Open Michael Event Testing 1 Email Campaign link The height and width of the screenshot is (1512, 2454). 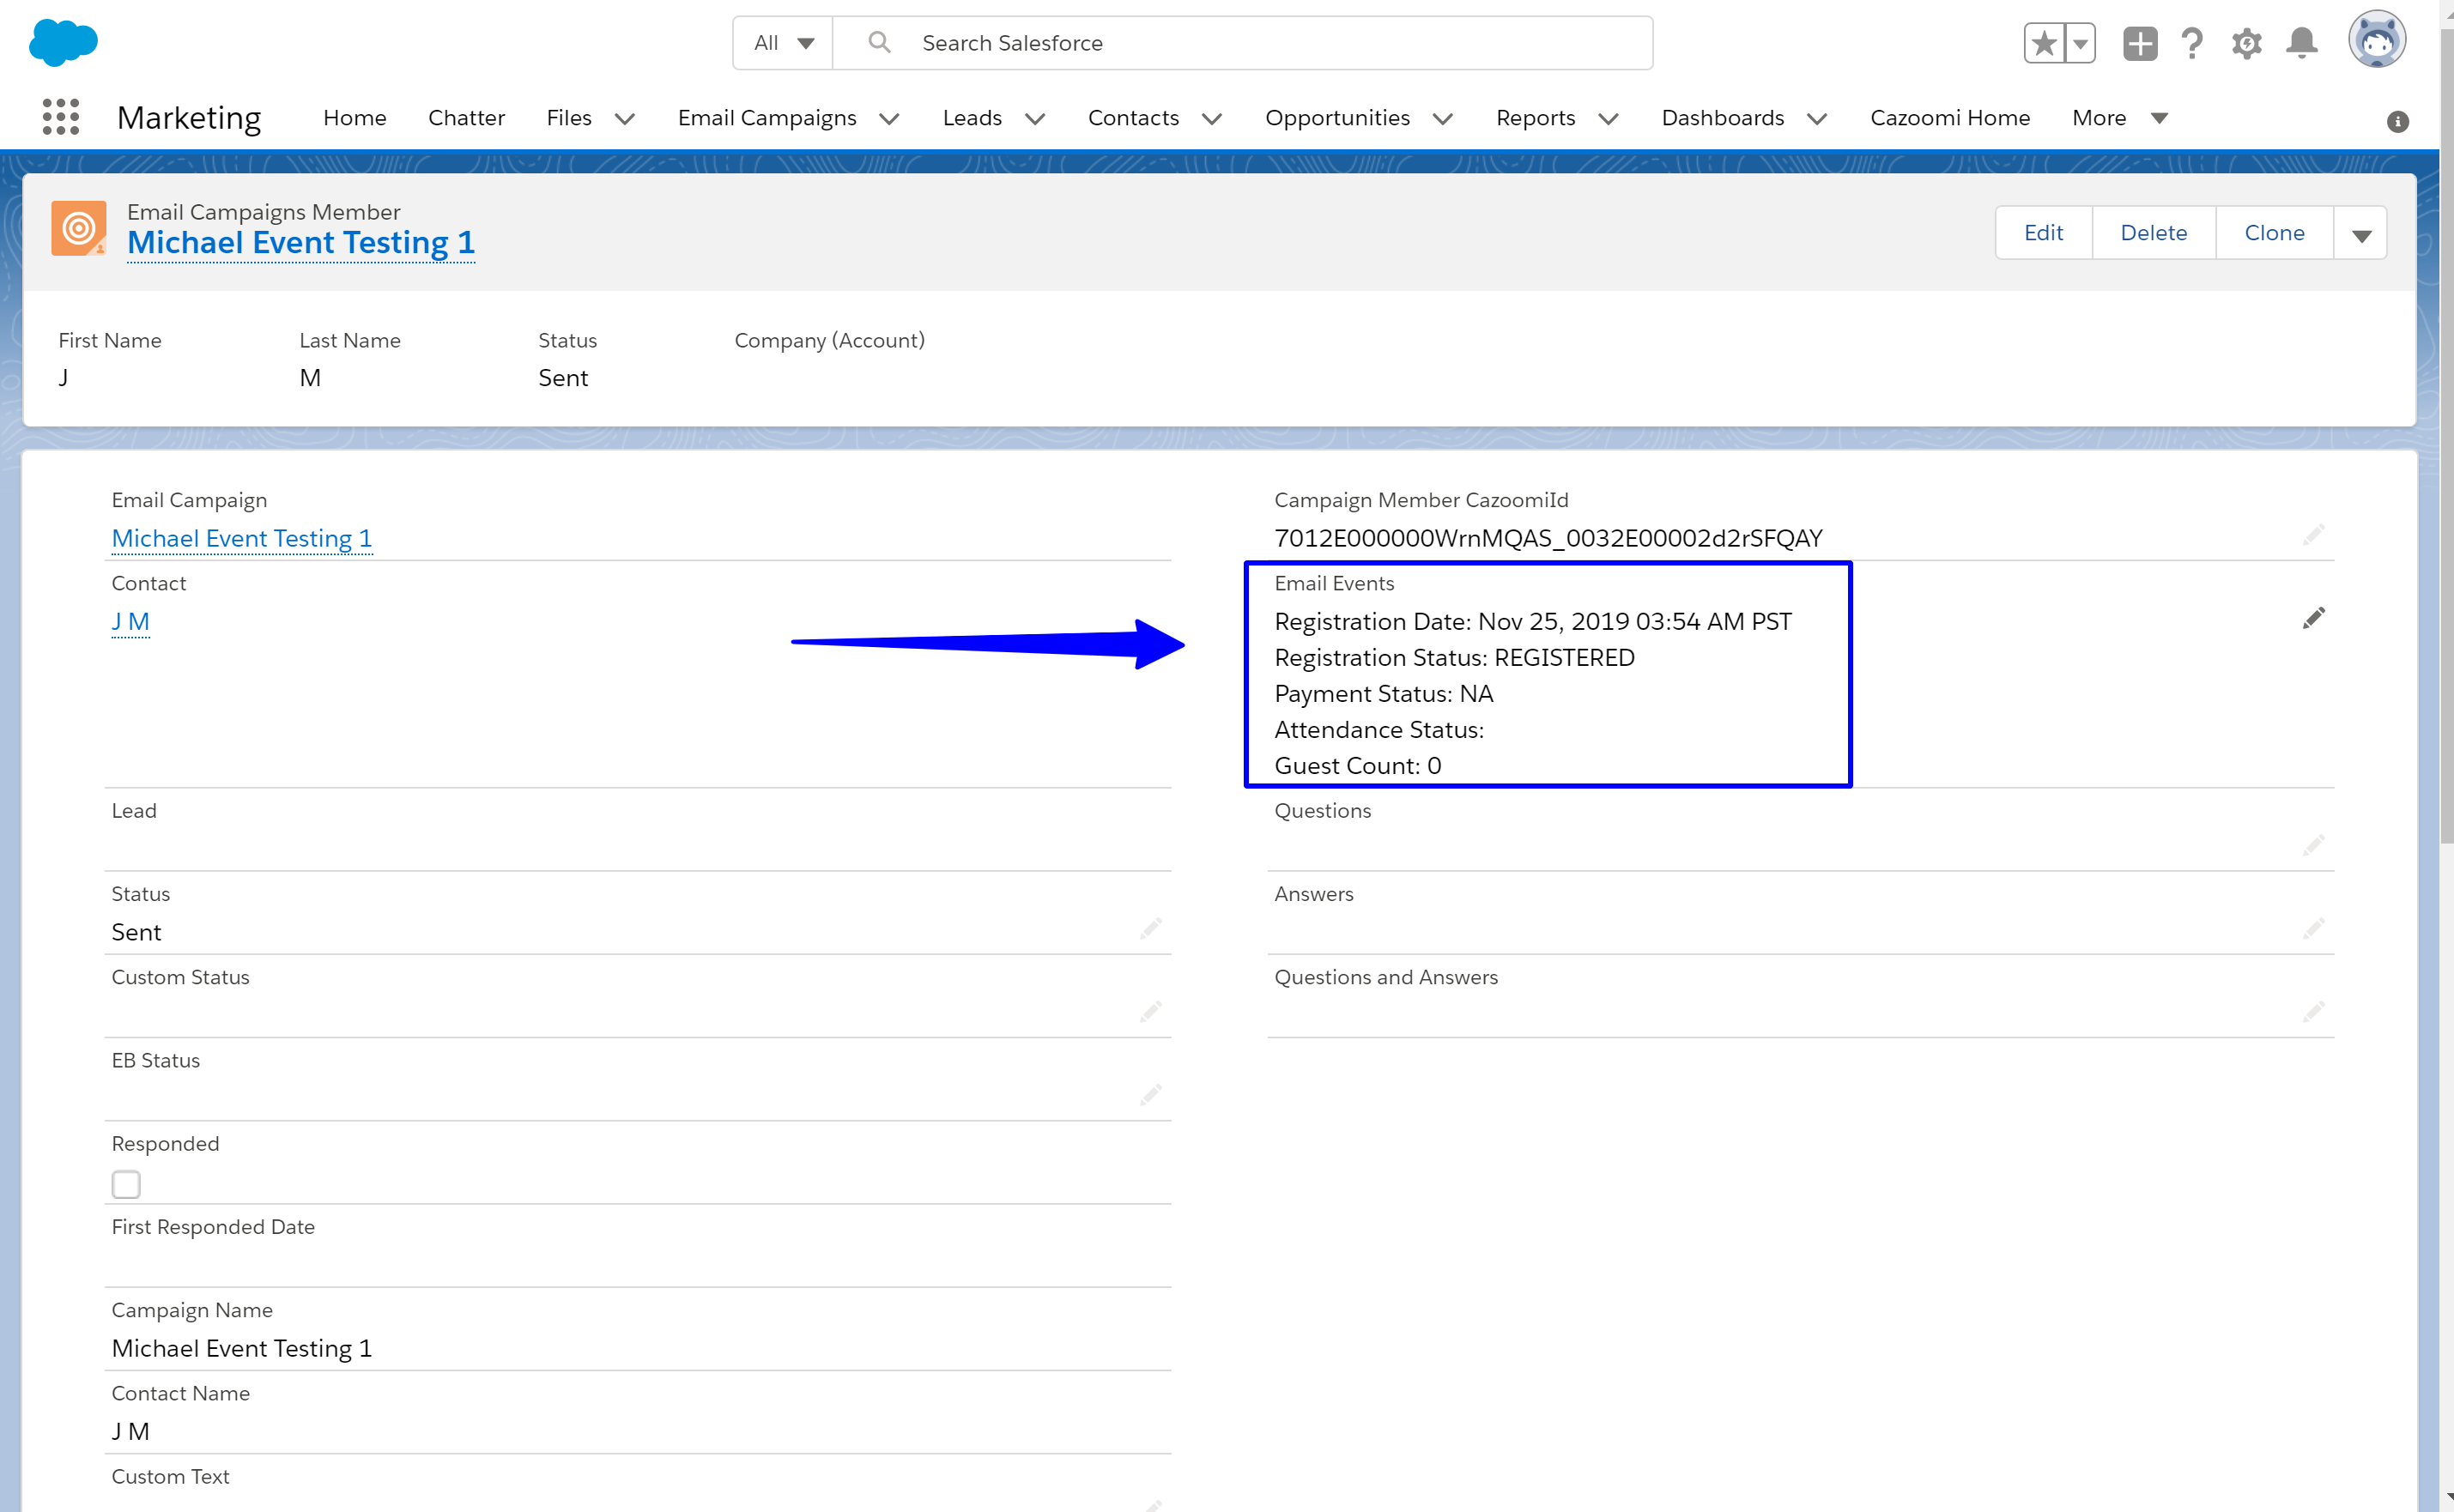(241, 538)
